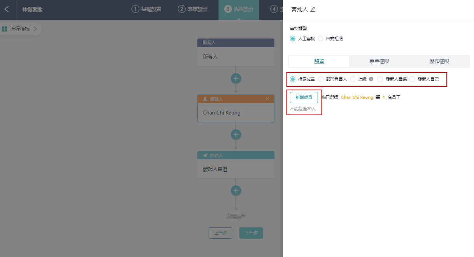Choose the 發起人自選 radio option
The height and width of the screenshot is (257, 474).
point(380,79)
